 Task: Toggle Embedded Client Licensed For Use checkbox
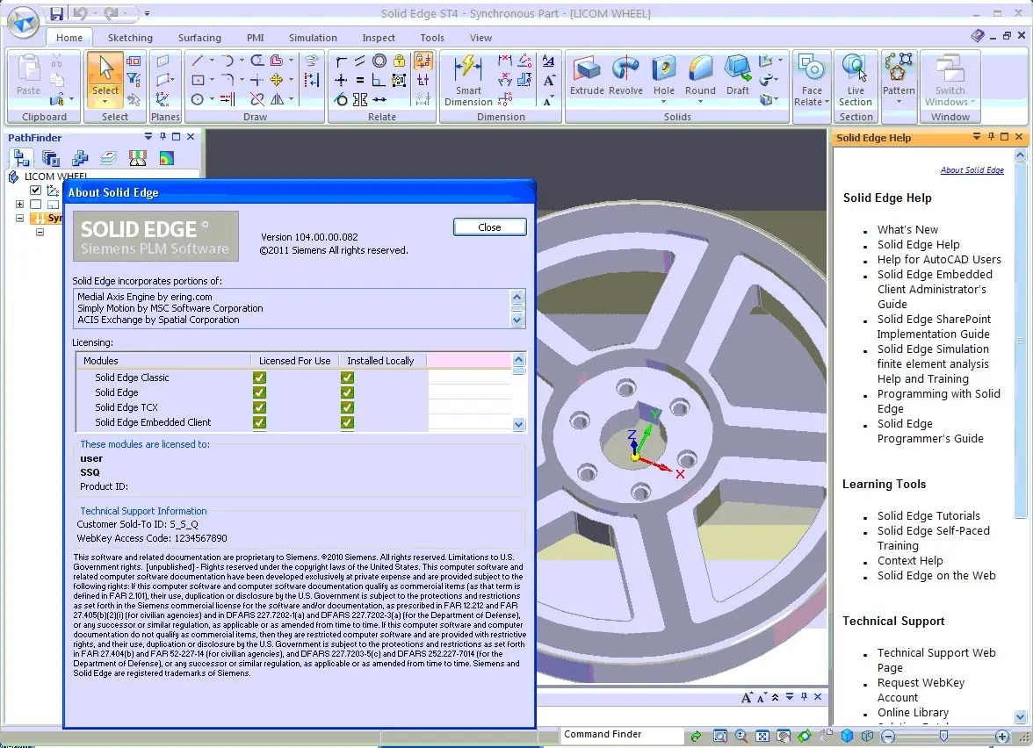pyautogui.click(x=260, y=423)
